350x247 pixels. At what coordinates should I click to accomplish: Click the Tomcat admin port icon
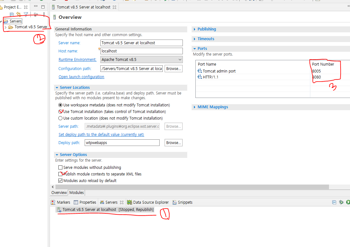tap(199, 71)
